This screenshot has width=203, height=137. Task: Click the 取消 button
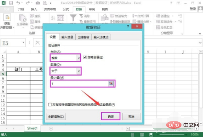point(131,116)
